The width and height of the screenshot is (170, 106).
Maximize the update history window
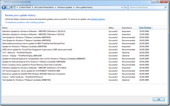[x=158, y=2]
